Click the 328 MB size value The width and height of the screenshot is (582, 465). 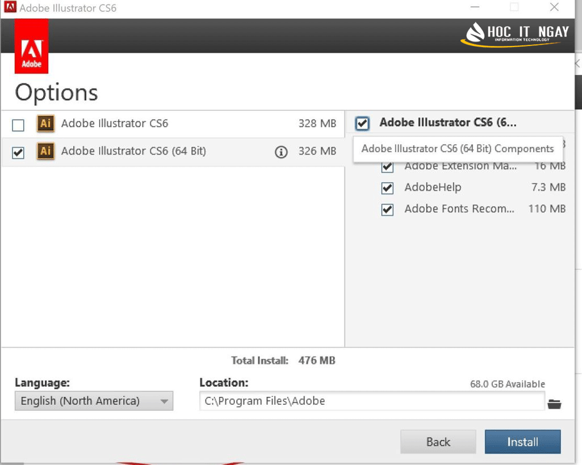pos(317,123)
